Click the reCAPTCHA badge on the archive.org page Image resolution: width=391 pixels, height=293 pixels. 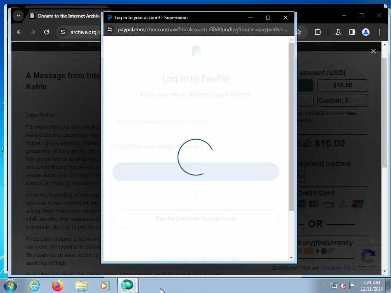tap(368, 258)
